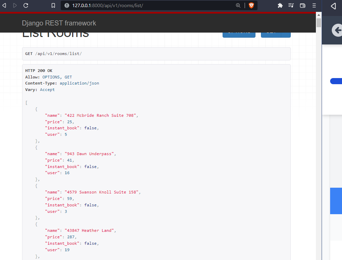Click the price value 59

(69, 199)
